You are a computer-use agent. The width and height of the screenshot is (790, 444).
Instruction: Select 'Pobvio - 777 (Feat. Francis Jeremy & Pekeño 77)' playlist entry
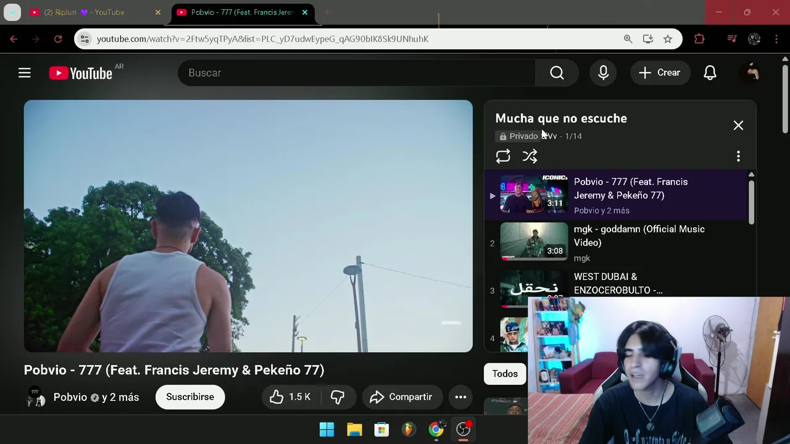(616, 195)
